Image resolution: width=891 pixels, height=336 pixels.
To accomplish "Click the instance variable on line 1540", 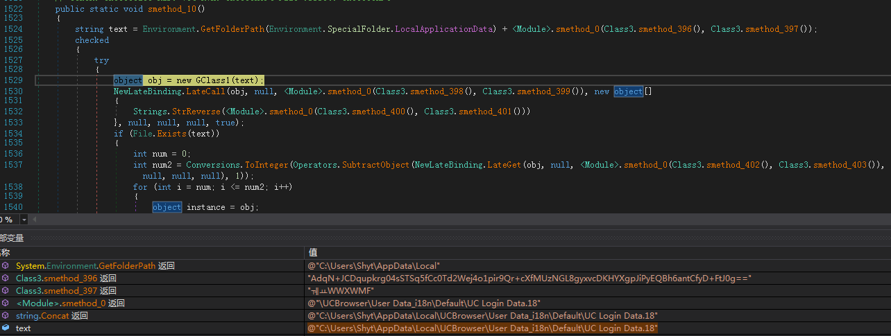I will coord(206,207).
